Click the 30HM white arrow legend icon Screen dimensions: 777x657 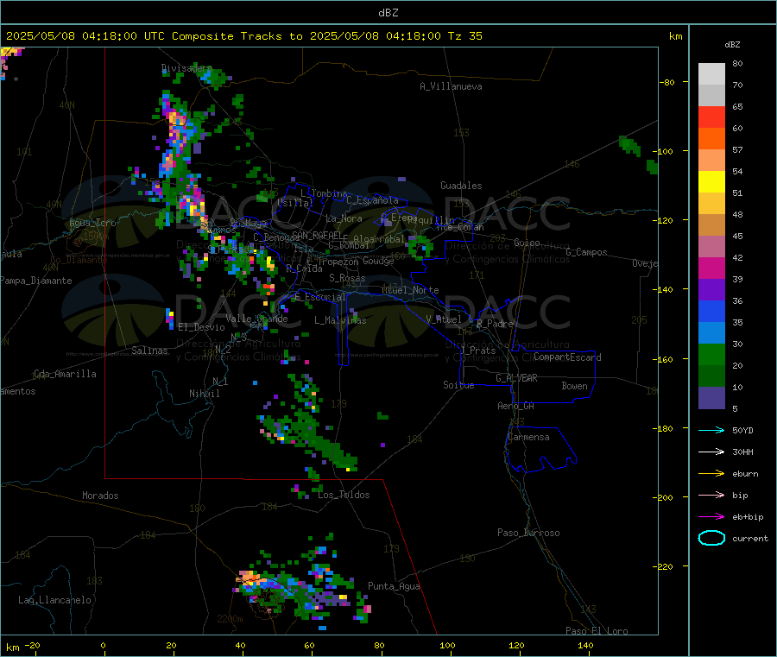[711, 452]
